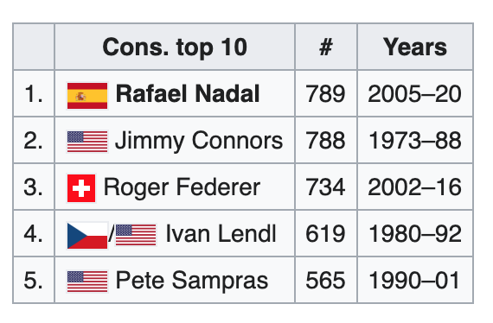Click the US flag next to Pete Sampras
Viewport: 493px width, 323px height.
click(x=87, y=282)
